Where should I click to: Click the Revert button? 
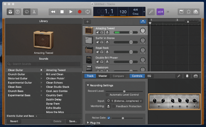click(14, 121)
